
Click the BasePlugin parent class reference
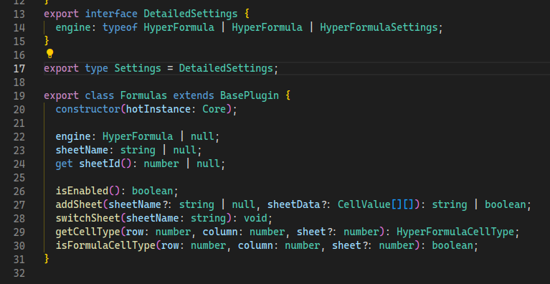(x=250, y=95)
